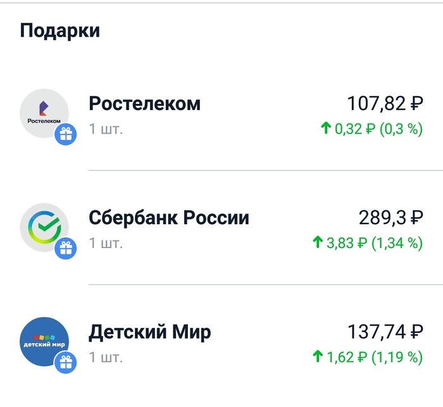The image size is (443, 407).
Task: Tap the 1 шт. quantity under Детский Мир
Action: click(106, 357)
